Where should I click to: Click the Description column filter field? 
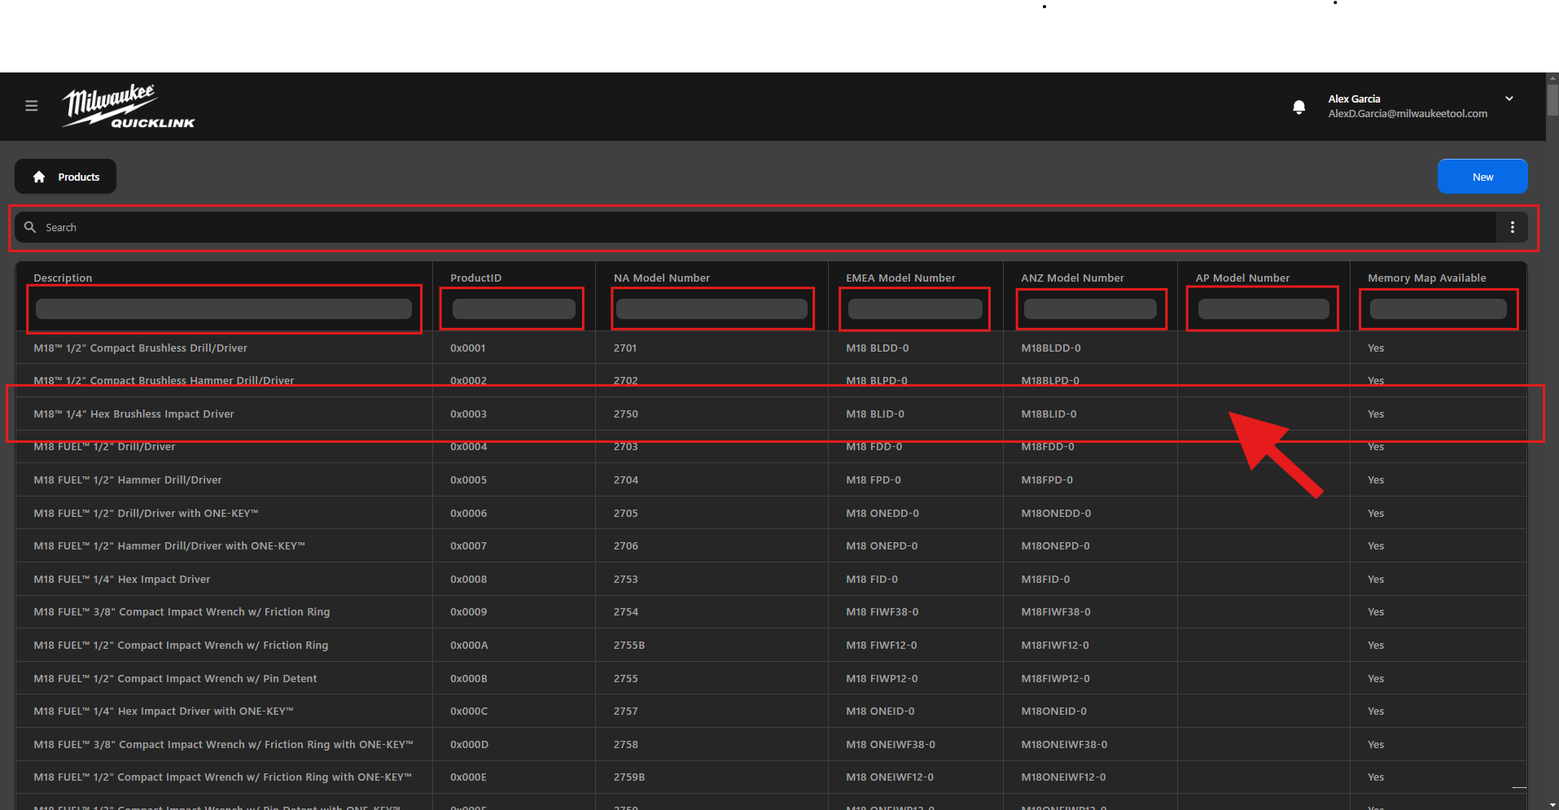(x=224, y=309)
